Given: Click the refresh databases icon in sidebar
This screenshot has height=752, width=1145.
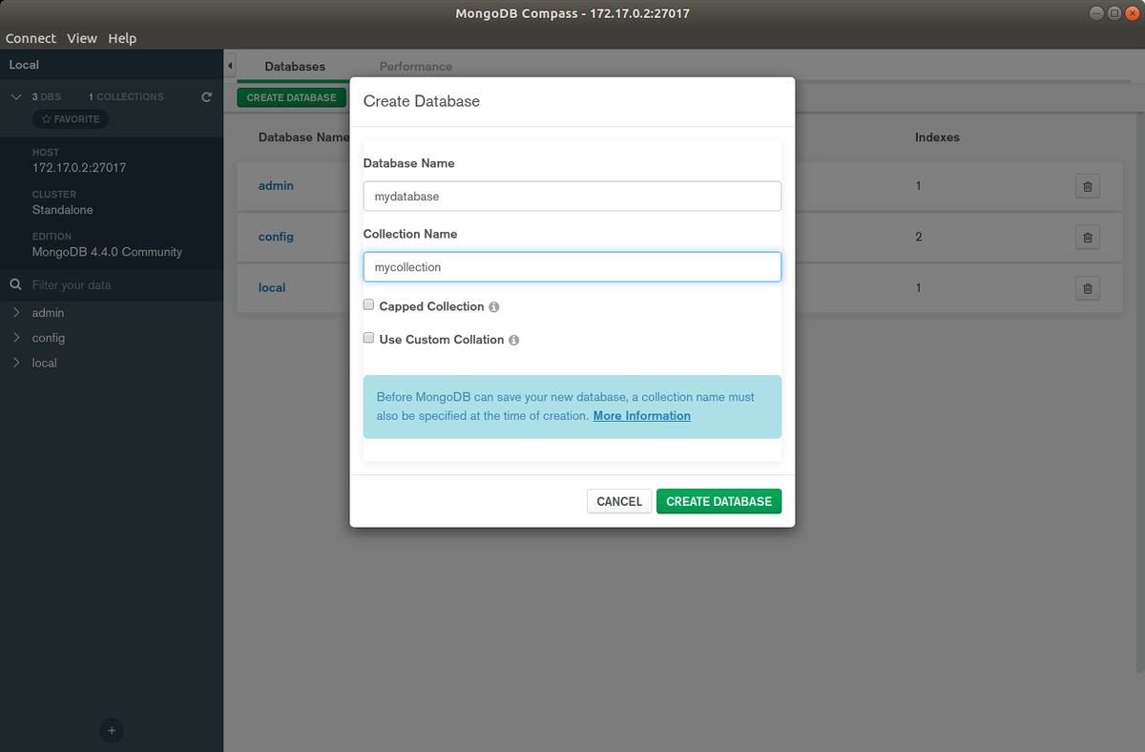Looking at the screenshot, I should (x=207, y=96).
